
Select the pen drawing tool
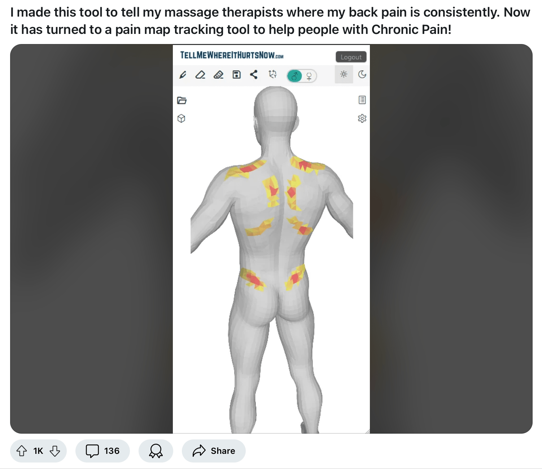pos(183,75)
